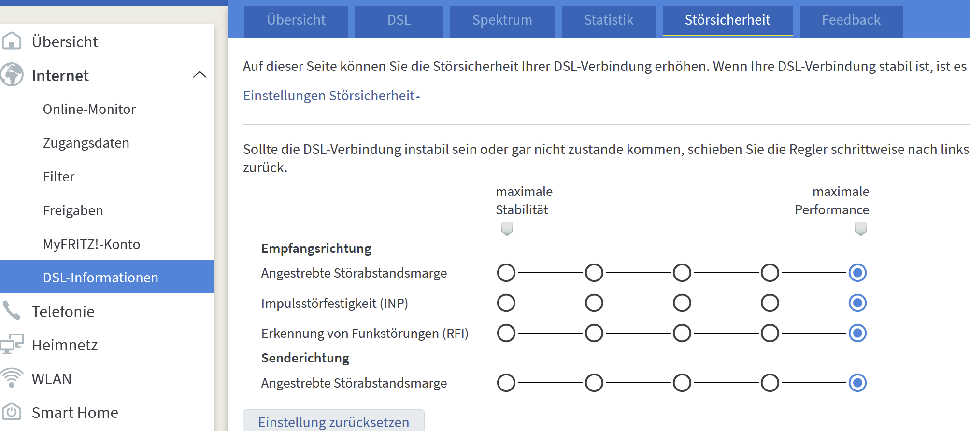
Task: Open Online-Monitor in sidebar
Action: point(89,109)
